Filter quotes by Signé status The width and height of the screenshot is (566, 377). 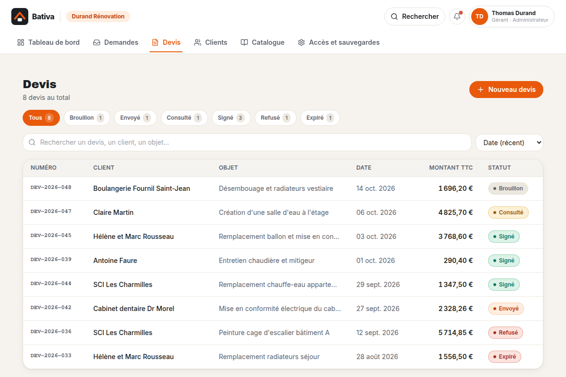(231, 118)
